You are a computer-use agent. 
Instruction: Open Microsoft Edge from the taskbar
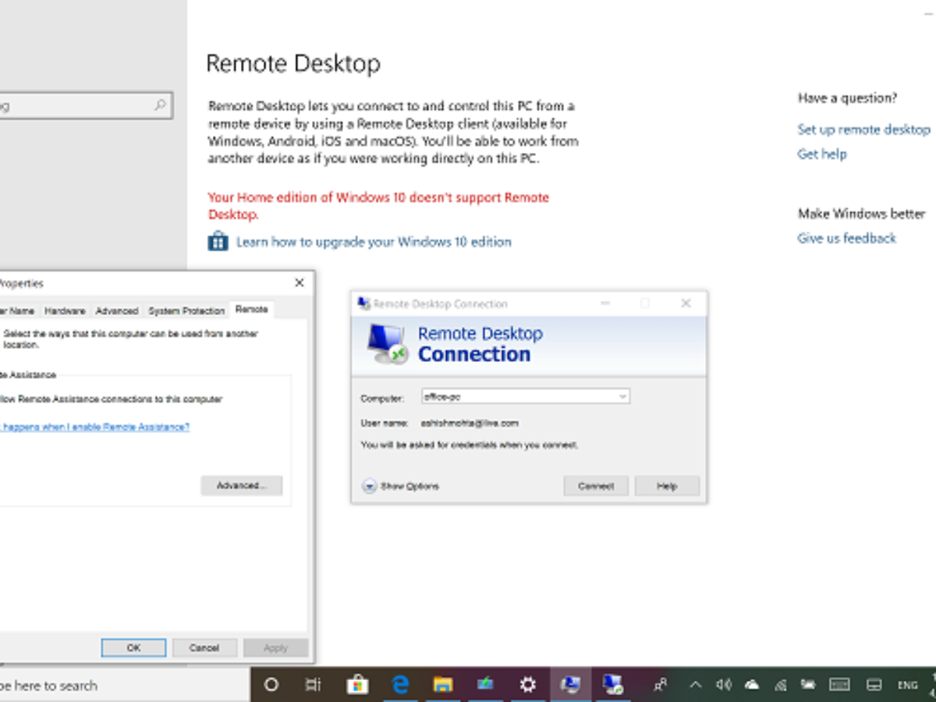point(401,685)
